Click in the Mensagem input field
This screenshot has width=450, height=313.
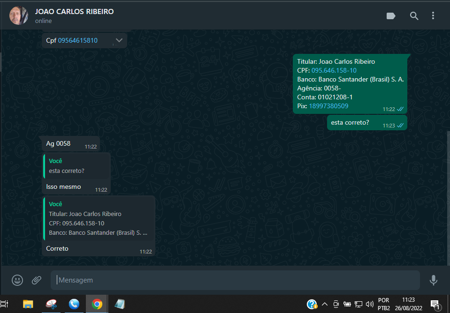(x=235, y=280)
